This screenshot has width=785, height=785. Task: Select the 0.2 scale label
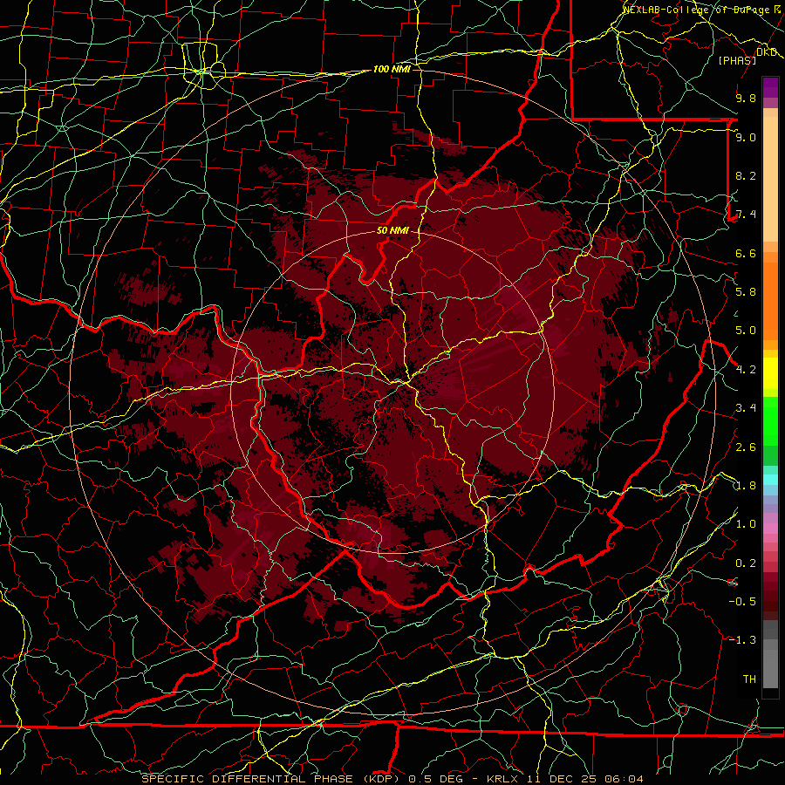click(746, 563)
